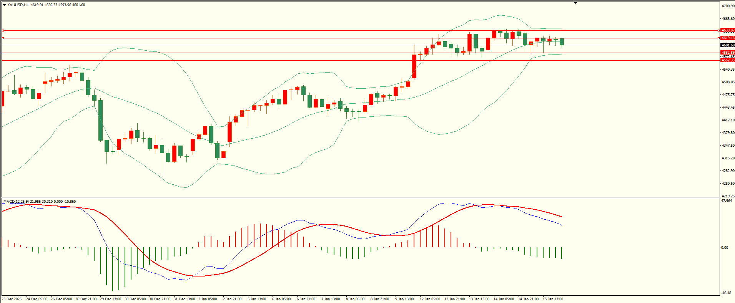
Task: Click the black 4601.60 current price label
Action: pyautogui.click(x=727, y=45)
